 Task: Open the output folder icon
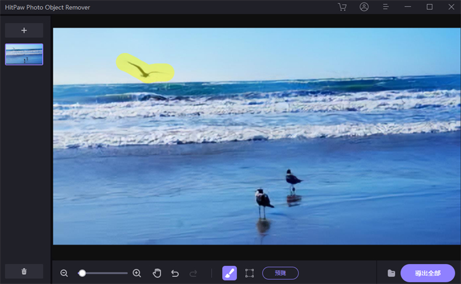pos(391,273)
